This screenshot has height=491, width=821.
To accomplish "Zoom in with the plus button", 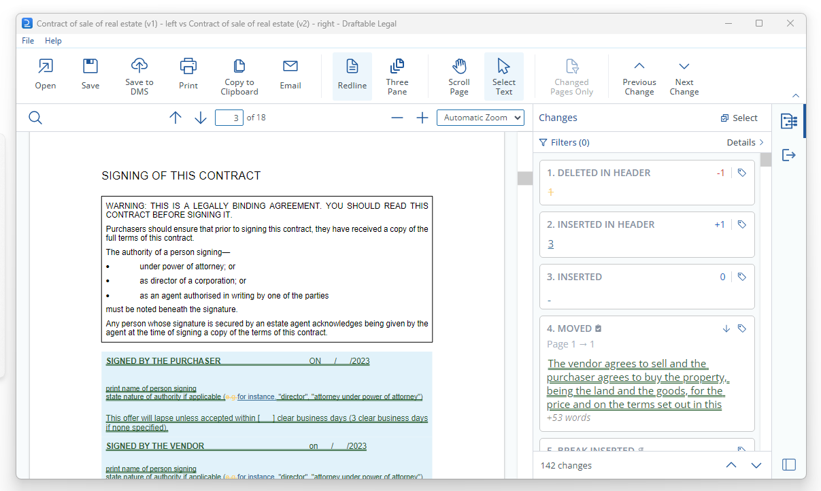I will [x=422, y=118].
